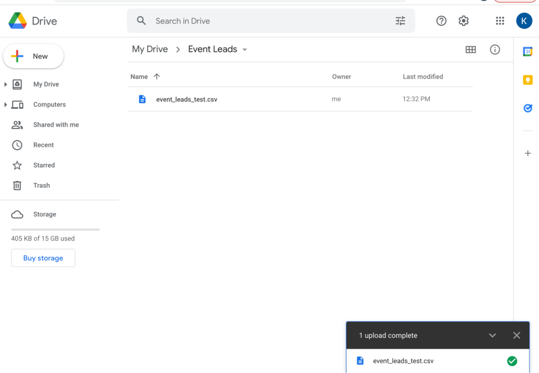Open the Google Keep side panel
This screenshot has width=539, height=373.
pos(528,80)
